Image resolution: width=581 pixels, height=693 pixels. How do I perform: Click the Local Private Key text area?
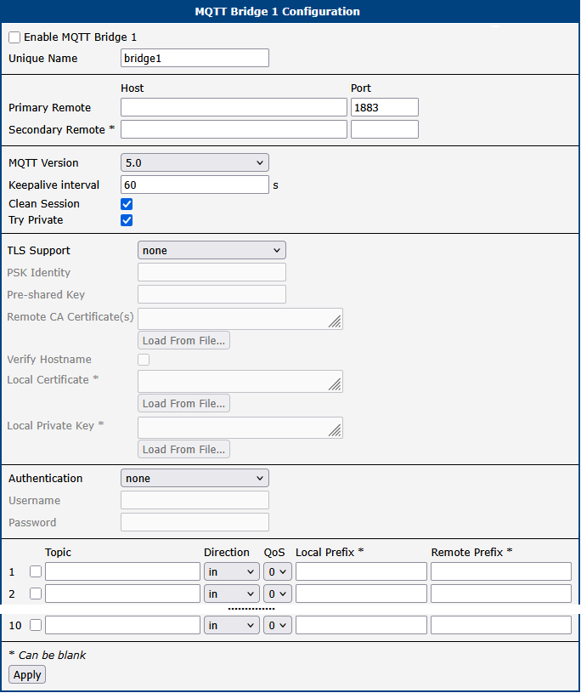coord(240,428)
